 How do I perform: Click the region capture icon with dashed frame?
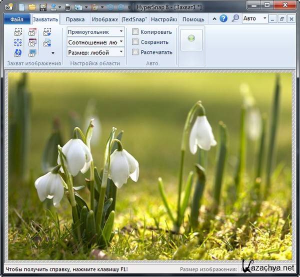(18, 32)
